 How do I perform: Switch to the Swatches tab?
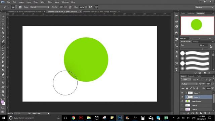tap(191, 13)
